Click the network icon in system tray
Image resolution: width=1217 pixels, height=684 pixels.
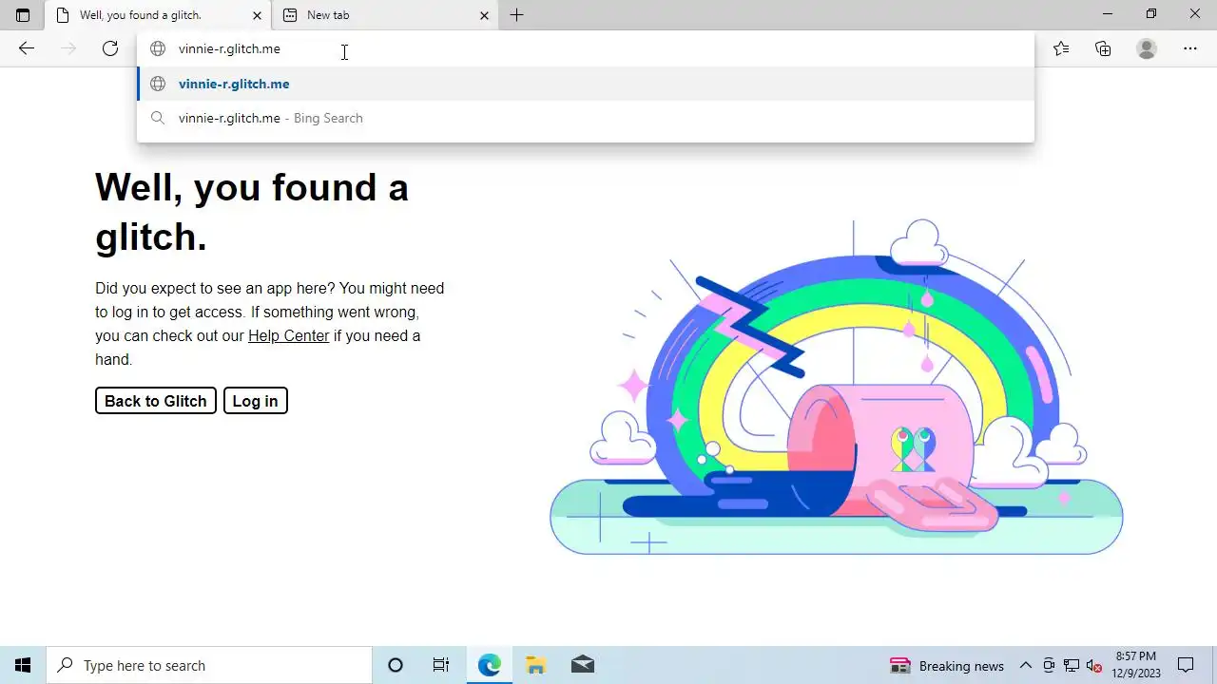click(1072, 665)
